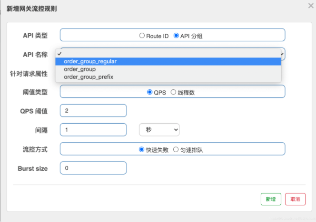Choose order_group_regular from the dropdown list
316x222 pixels.
click(x=90, y=61)
